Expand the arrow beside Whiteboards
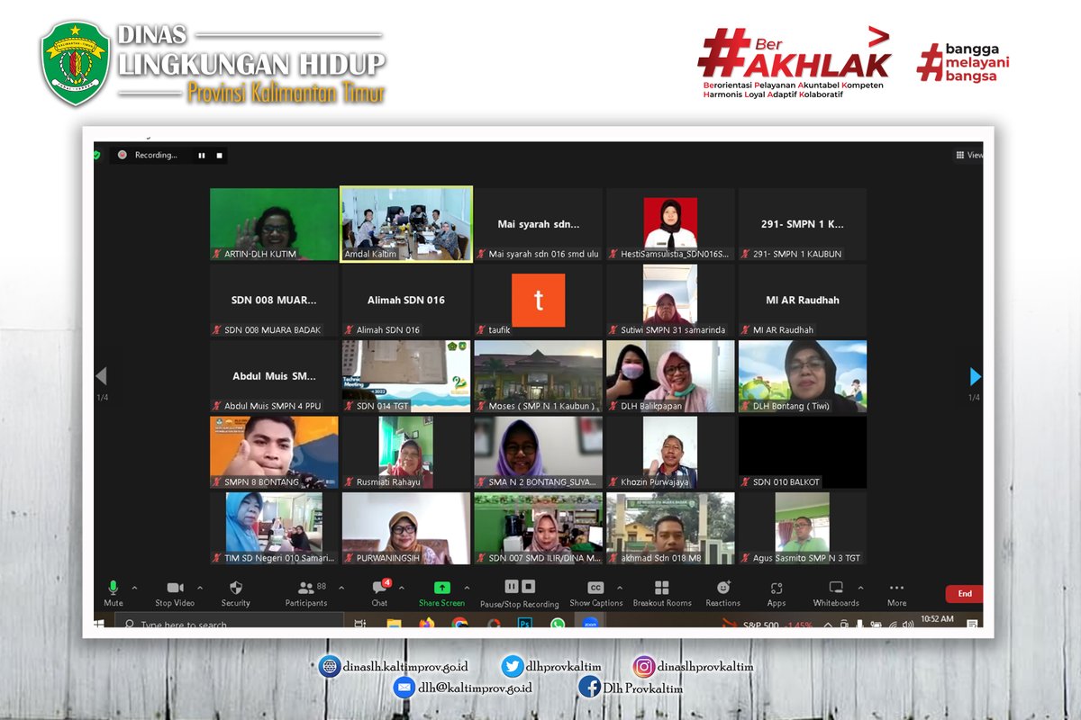Screen dimensions: 1081x720 tap(860, 588)
